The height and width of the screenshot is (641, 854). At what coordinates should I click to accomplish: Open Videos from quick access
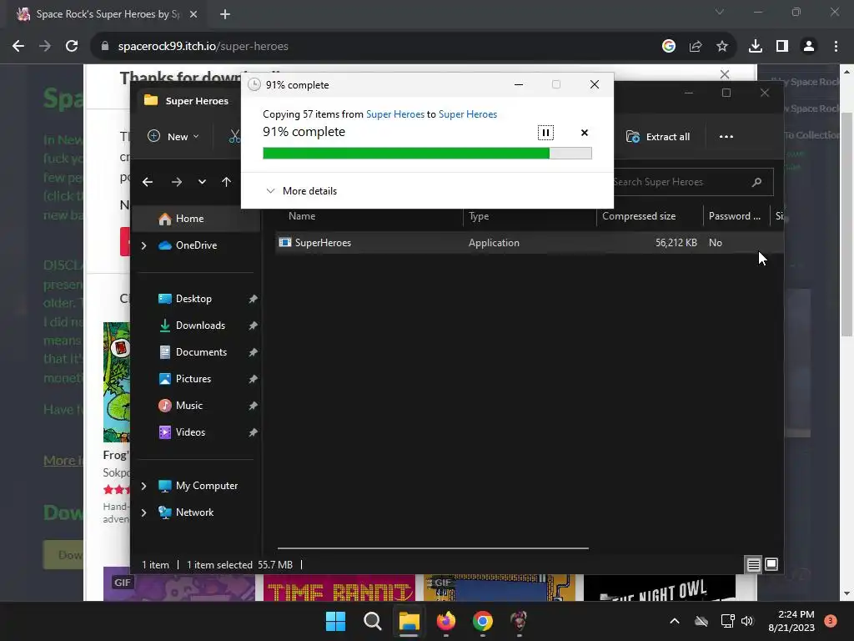(190, 432)
